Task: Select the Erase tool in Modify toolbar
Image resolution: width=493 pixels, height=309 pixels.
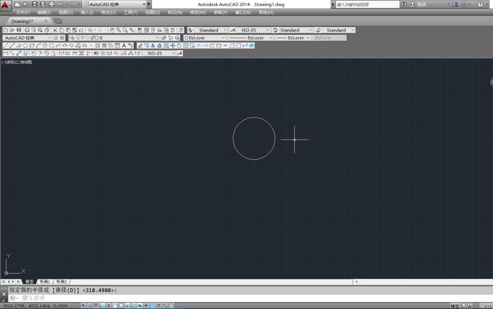Action: pyautogui.click(x=140, y=46)
